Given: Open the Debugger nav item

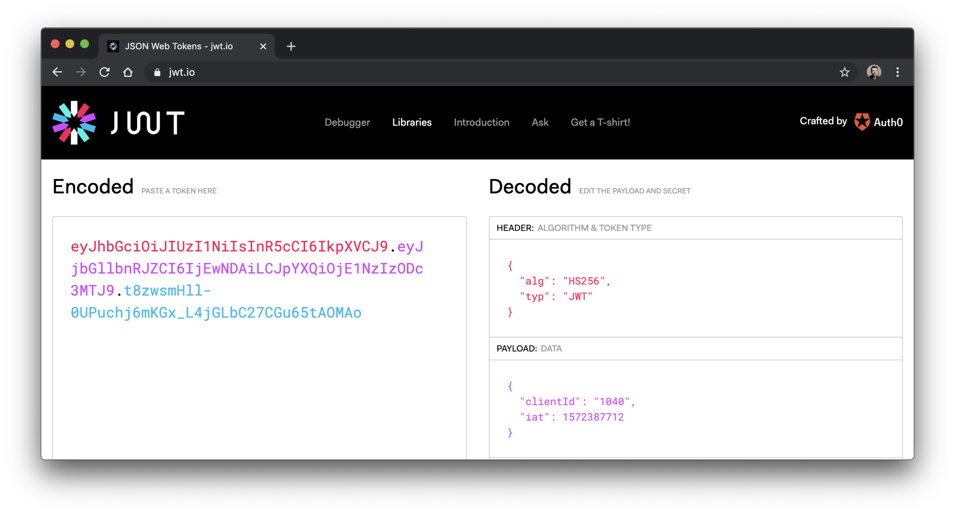Looking at the screenshot, I should click(x=347, y=123).
